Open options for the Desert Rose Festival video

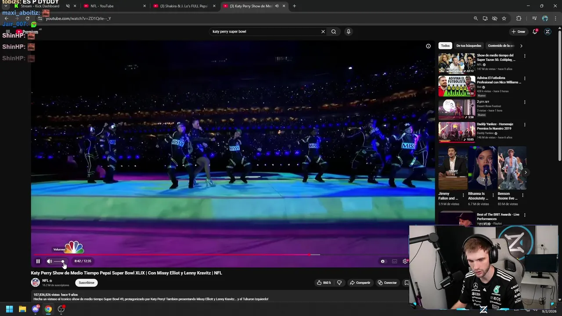click(x=524, y=102)
